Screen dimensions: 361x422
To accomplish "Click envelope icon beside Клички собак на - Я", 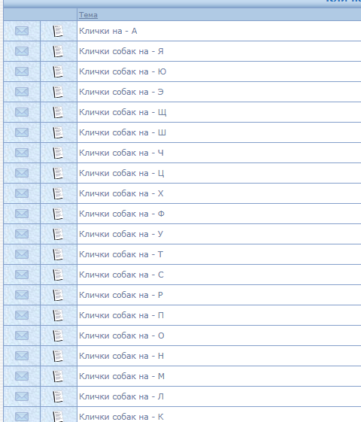I will [x=22, y=51].
